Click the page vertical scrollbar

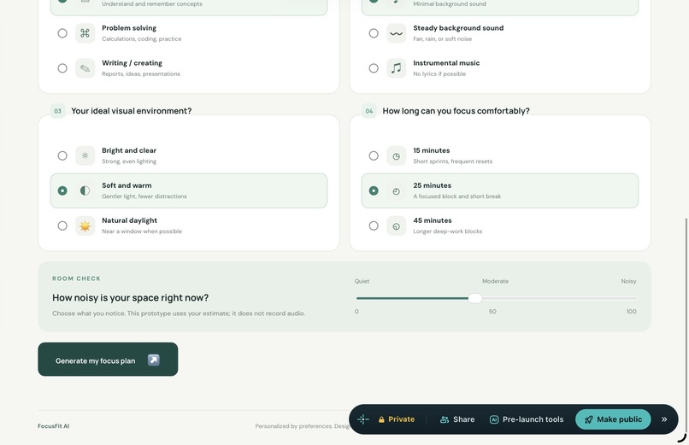[x=686, y=325]
